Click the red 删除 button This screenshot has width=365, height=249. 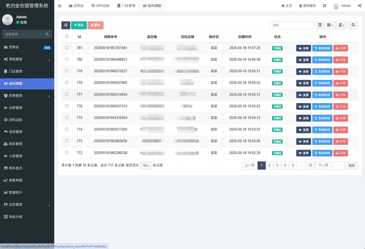[x=95, y=25]
